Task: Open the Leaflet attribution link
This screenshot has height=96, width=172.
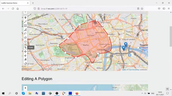Action: [x=124, y=70]
